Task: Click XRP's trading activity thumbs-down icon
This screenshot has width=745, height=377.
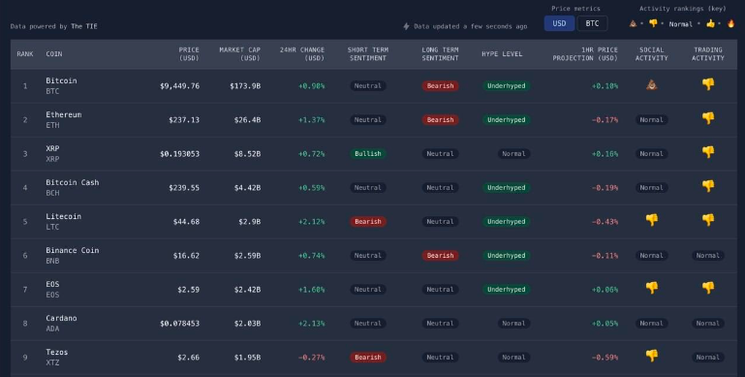Action: coord(708,152)
